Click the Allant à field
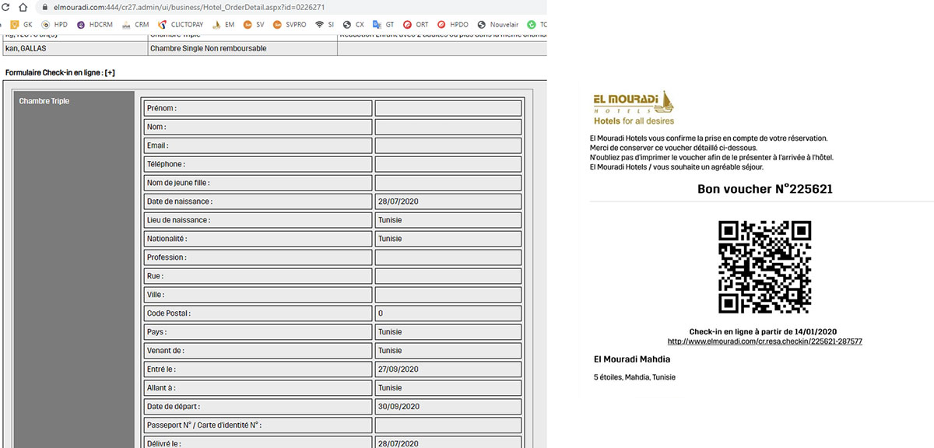Screen dimensions: 934x448 pyautogui.click(x=448, y=388)
